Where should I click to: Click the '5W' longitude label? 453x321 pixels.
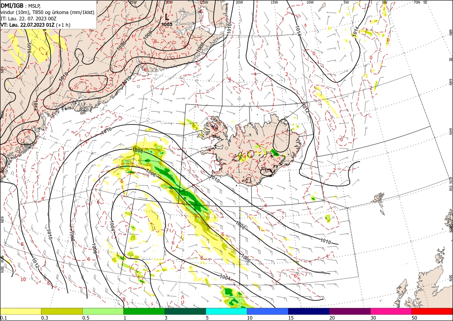[x=346, y=2]
